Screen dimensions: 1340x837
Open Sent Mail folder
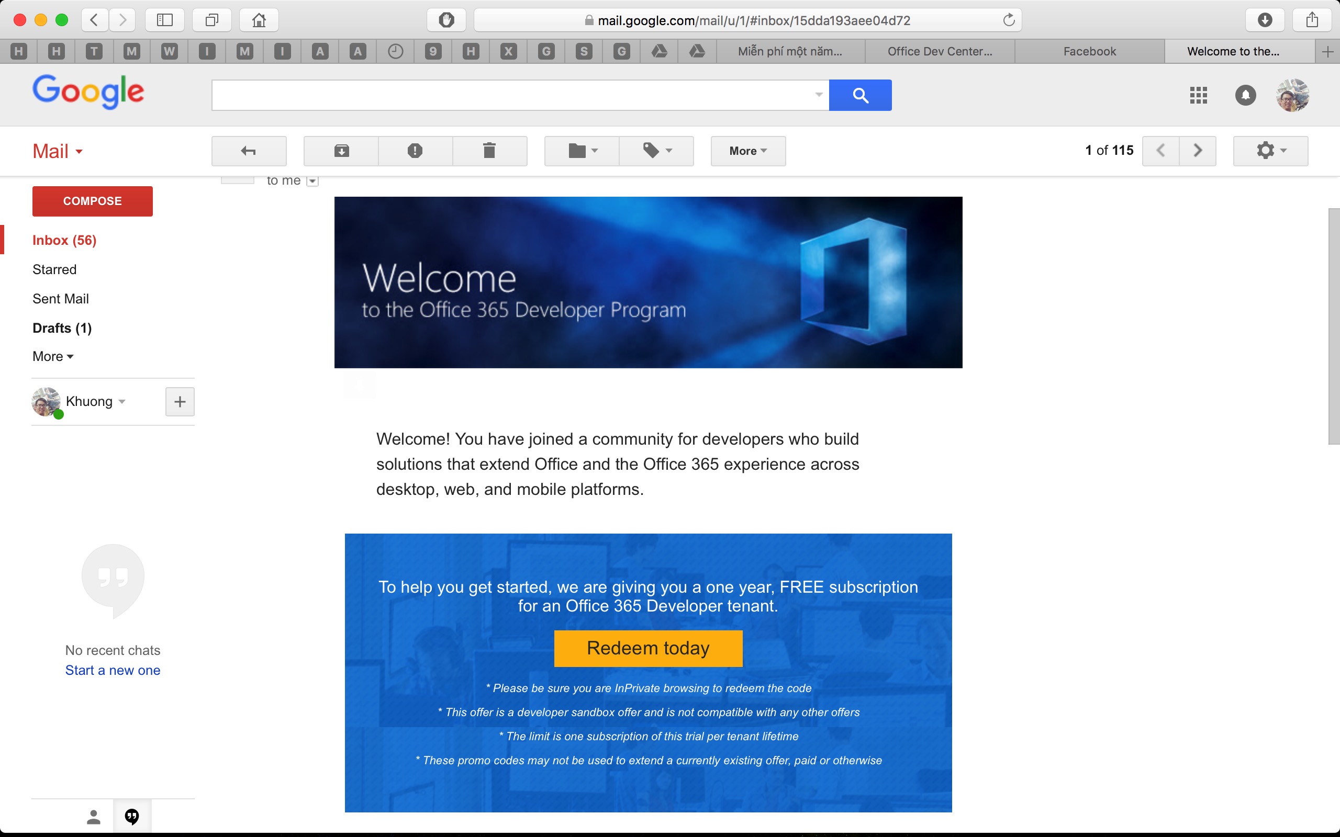click(60, 299)
